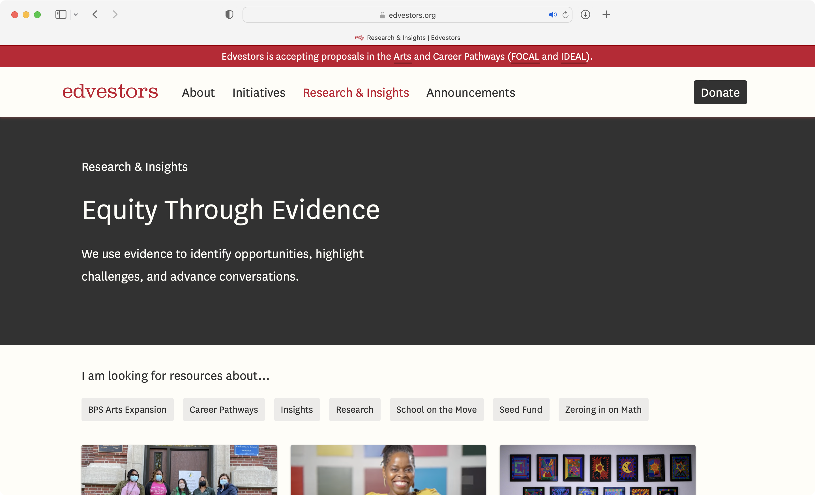Open the smiling woman photo card
The width and height of the screenshot is (815, 495).
388,470
